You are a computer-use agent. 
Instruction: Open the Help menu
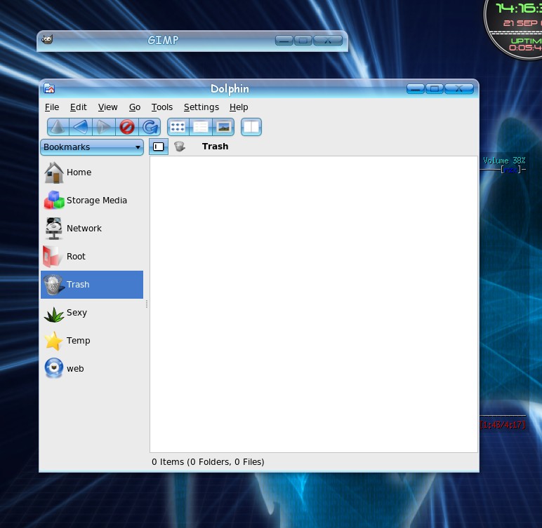coord(239,107)
